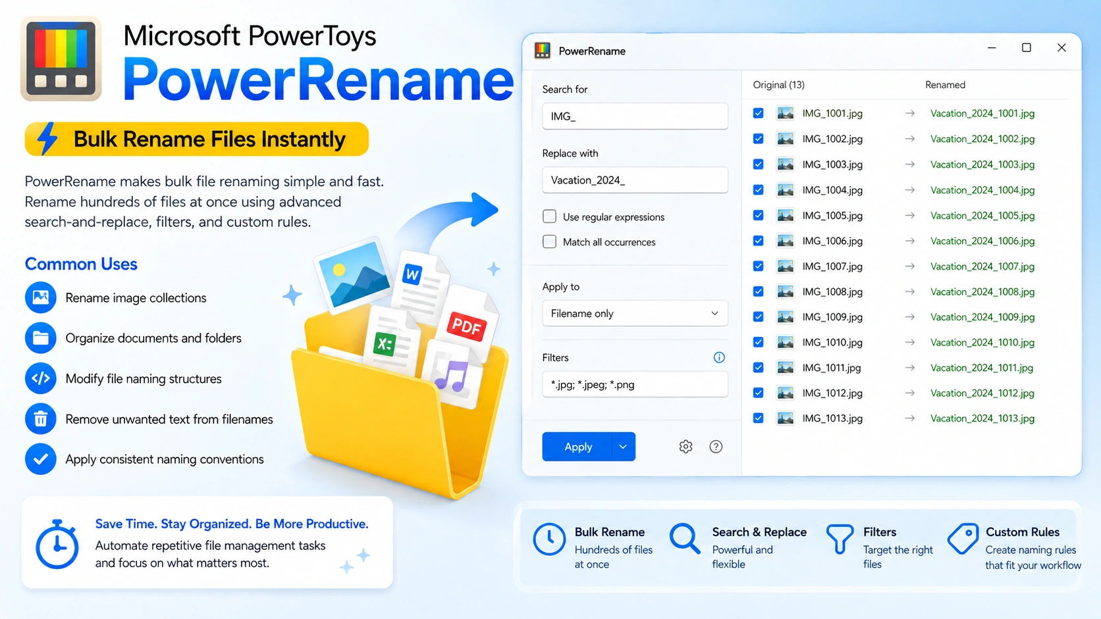This screenshot has width=1101, height=619.
Task: Click the Bulk Rename clock icon
Action: [x=549, y=539]
